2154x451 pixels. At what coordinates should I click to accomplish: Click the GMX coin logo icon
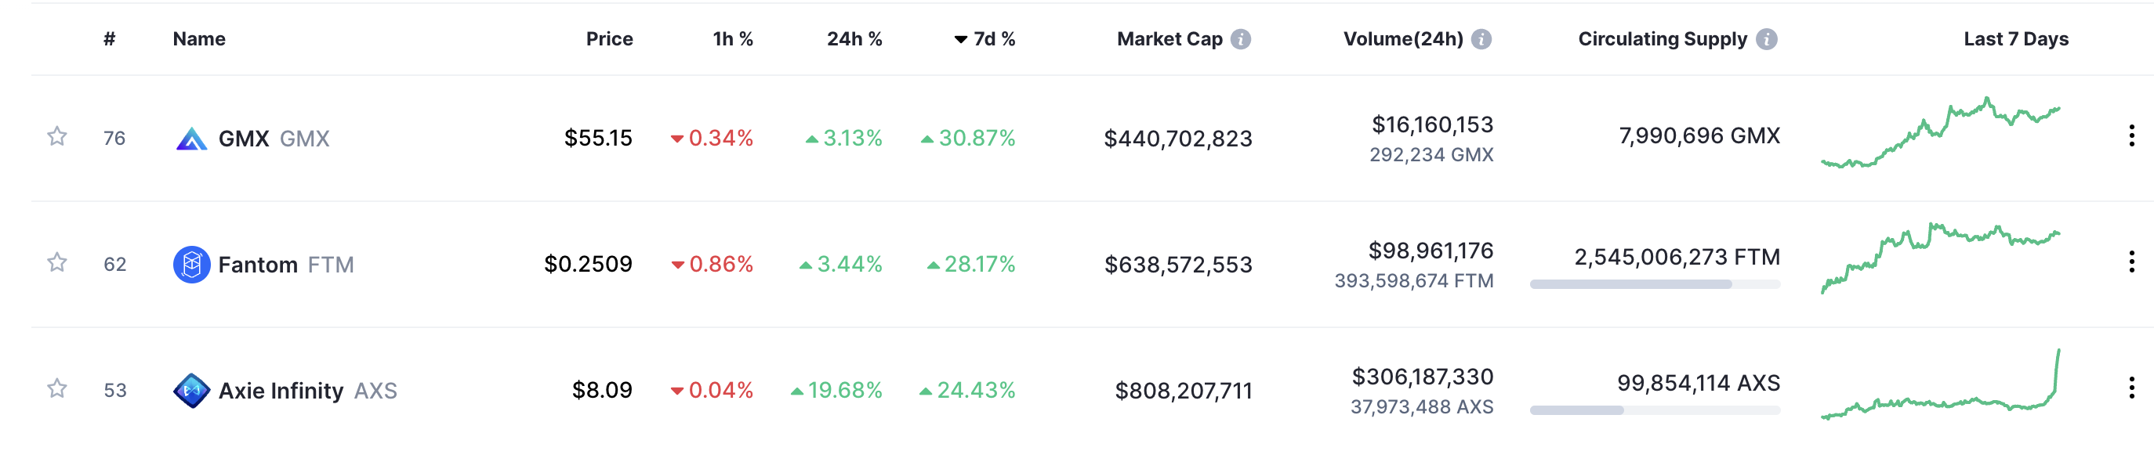click(x=191, y=139)
